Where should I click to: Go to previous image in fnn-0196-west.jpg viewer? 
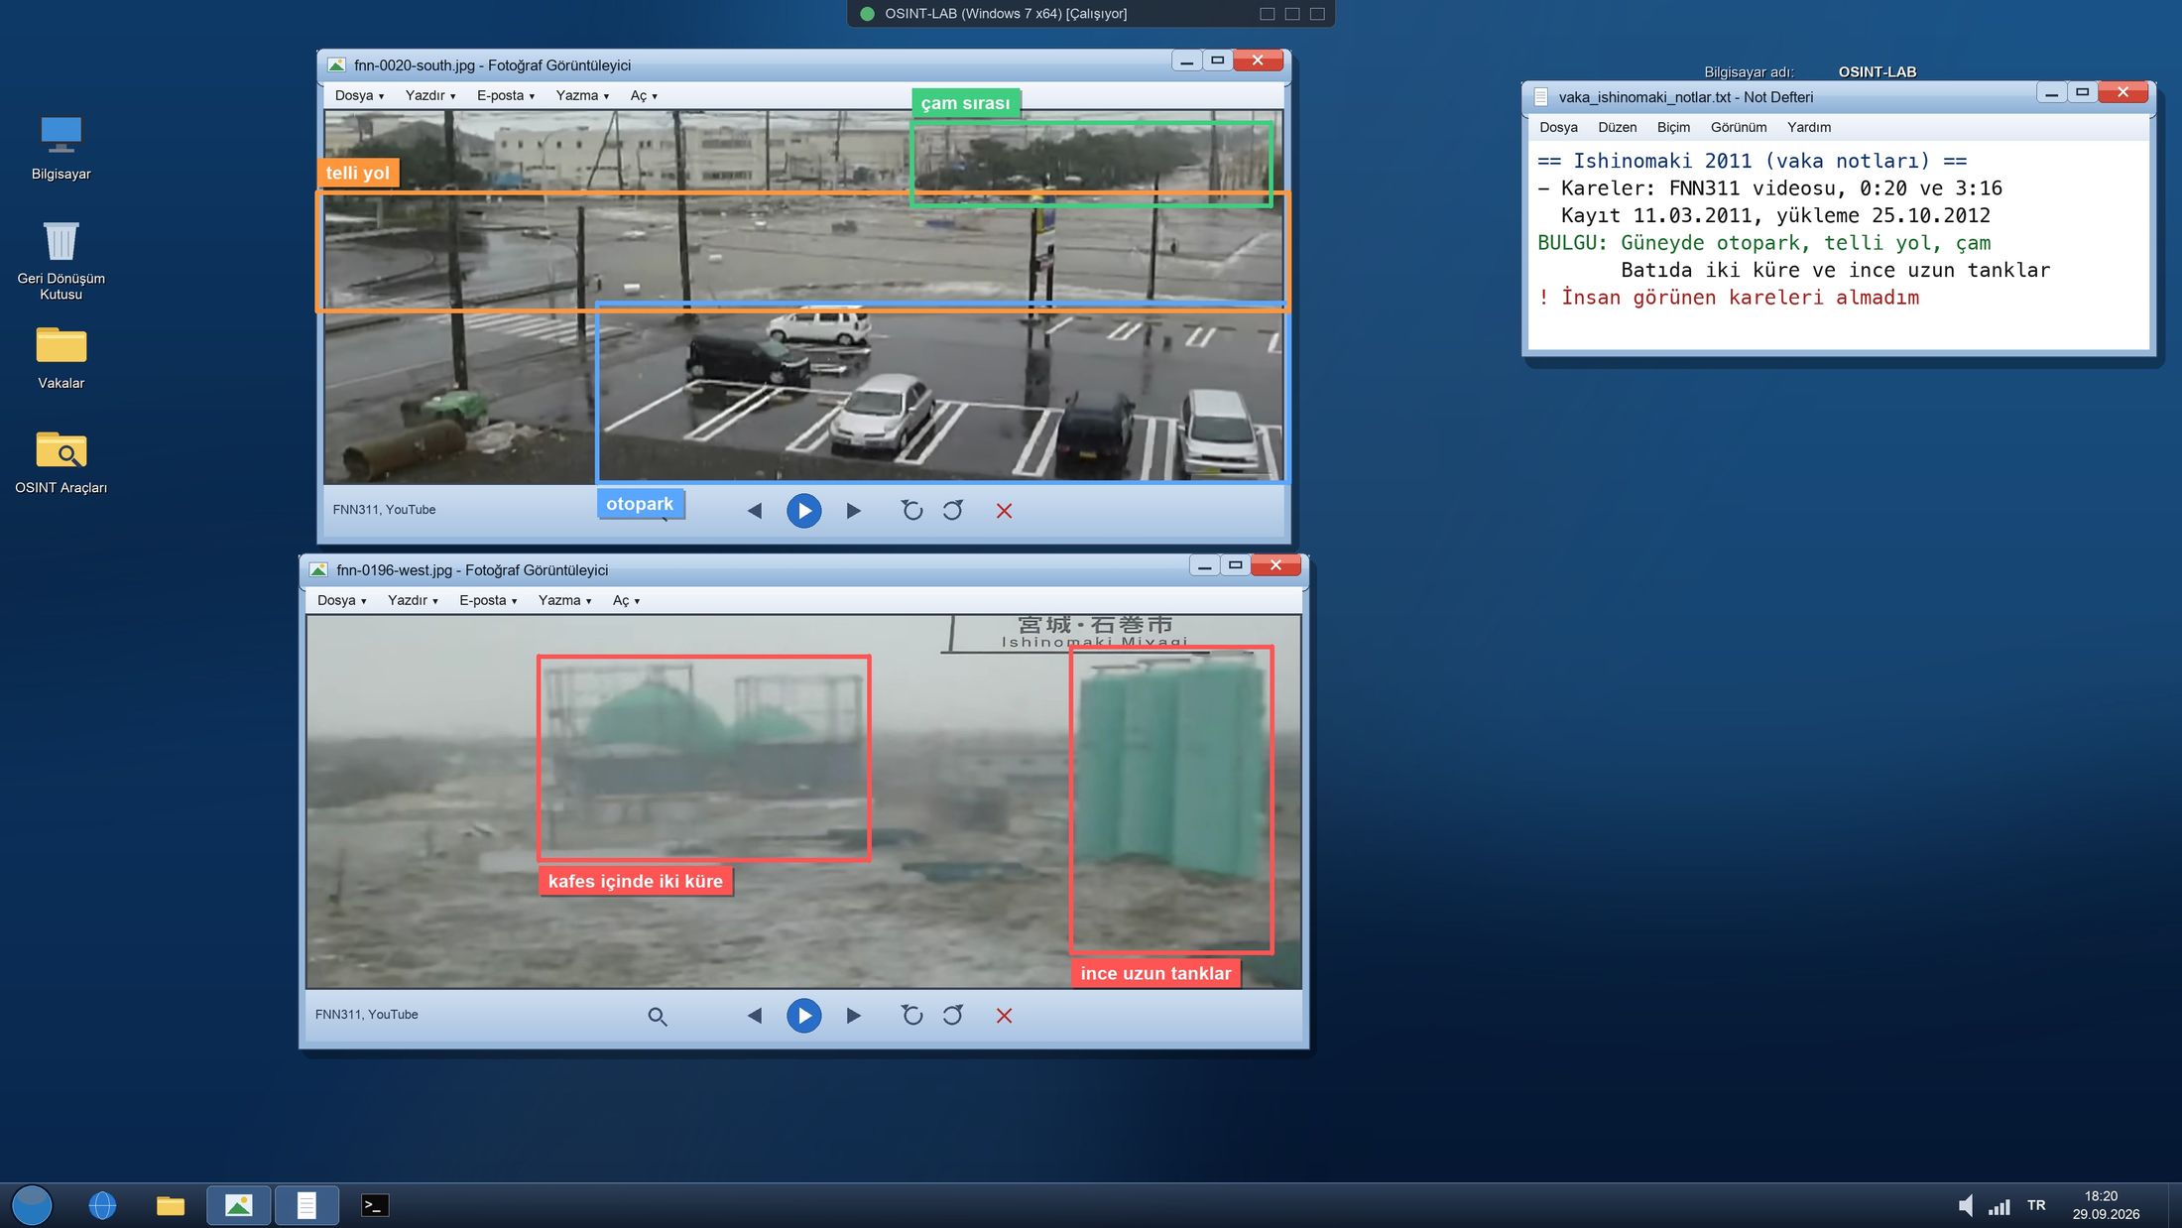click(x=755, y=1016)
